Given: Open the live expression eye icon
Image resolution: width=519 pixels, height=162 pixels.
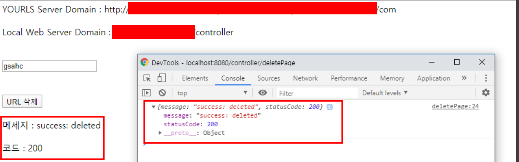Looking at the screenshot, I should pyautogui.click(x=263, y=93).
